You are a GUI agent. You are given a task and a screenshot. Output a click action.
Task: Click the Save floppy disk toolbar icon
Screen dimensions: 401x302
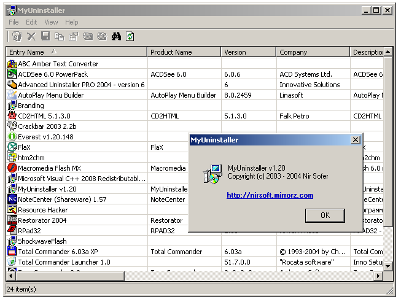pyautogui.click(x=45, y=37)
